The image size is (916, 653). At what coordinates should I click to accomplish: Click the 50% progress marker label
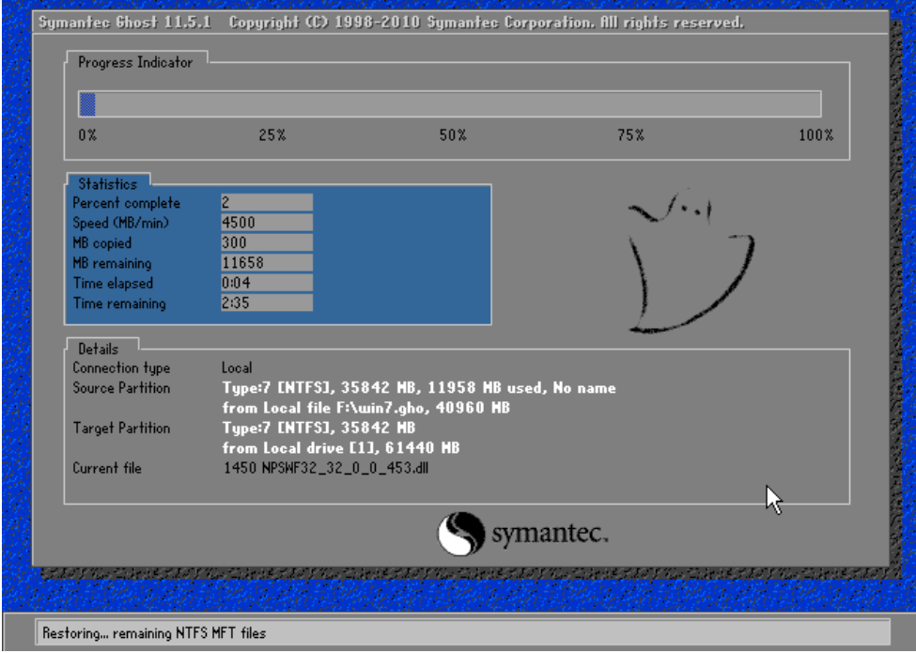click(453, 135)
